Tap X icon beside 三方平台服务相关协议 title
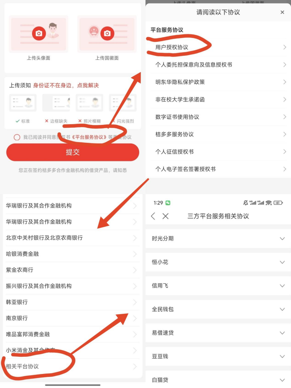The height and width of the screenshot is (388, 291). [x=165, y=216]
